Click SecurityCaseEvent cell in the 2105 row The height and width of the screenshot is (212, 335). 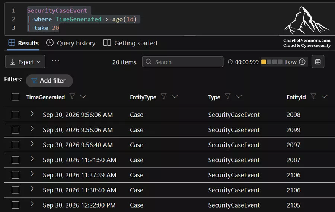[234, 205]
